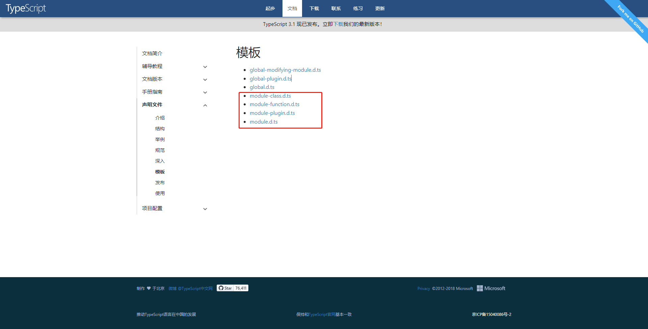Click the TypeScript logo in the header
Screen dimensions: 648x329
click(x=26, y=8)
